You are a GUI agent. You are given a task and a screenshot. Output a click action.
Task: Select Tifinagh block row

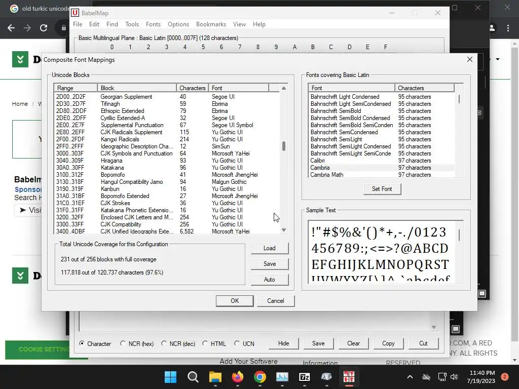pos(167,104)
